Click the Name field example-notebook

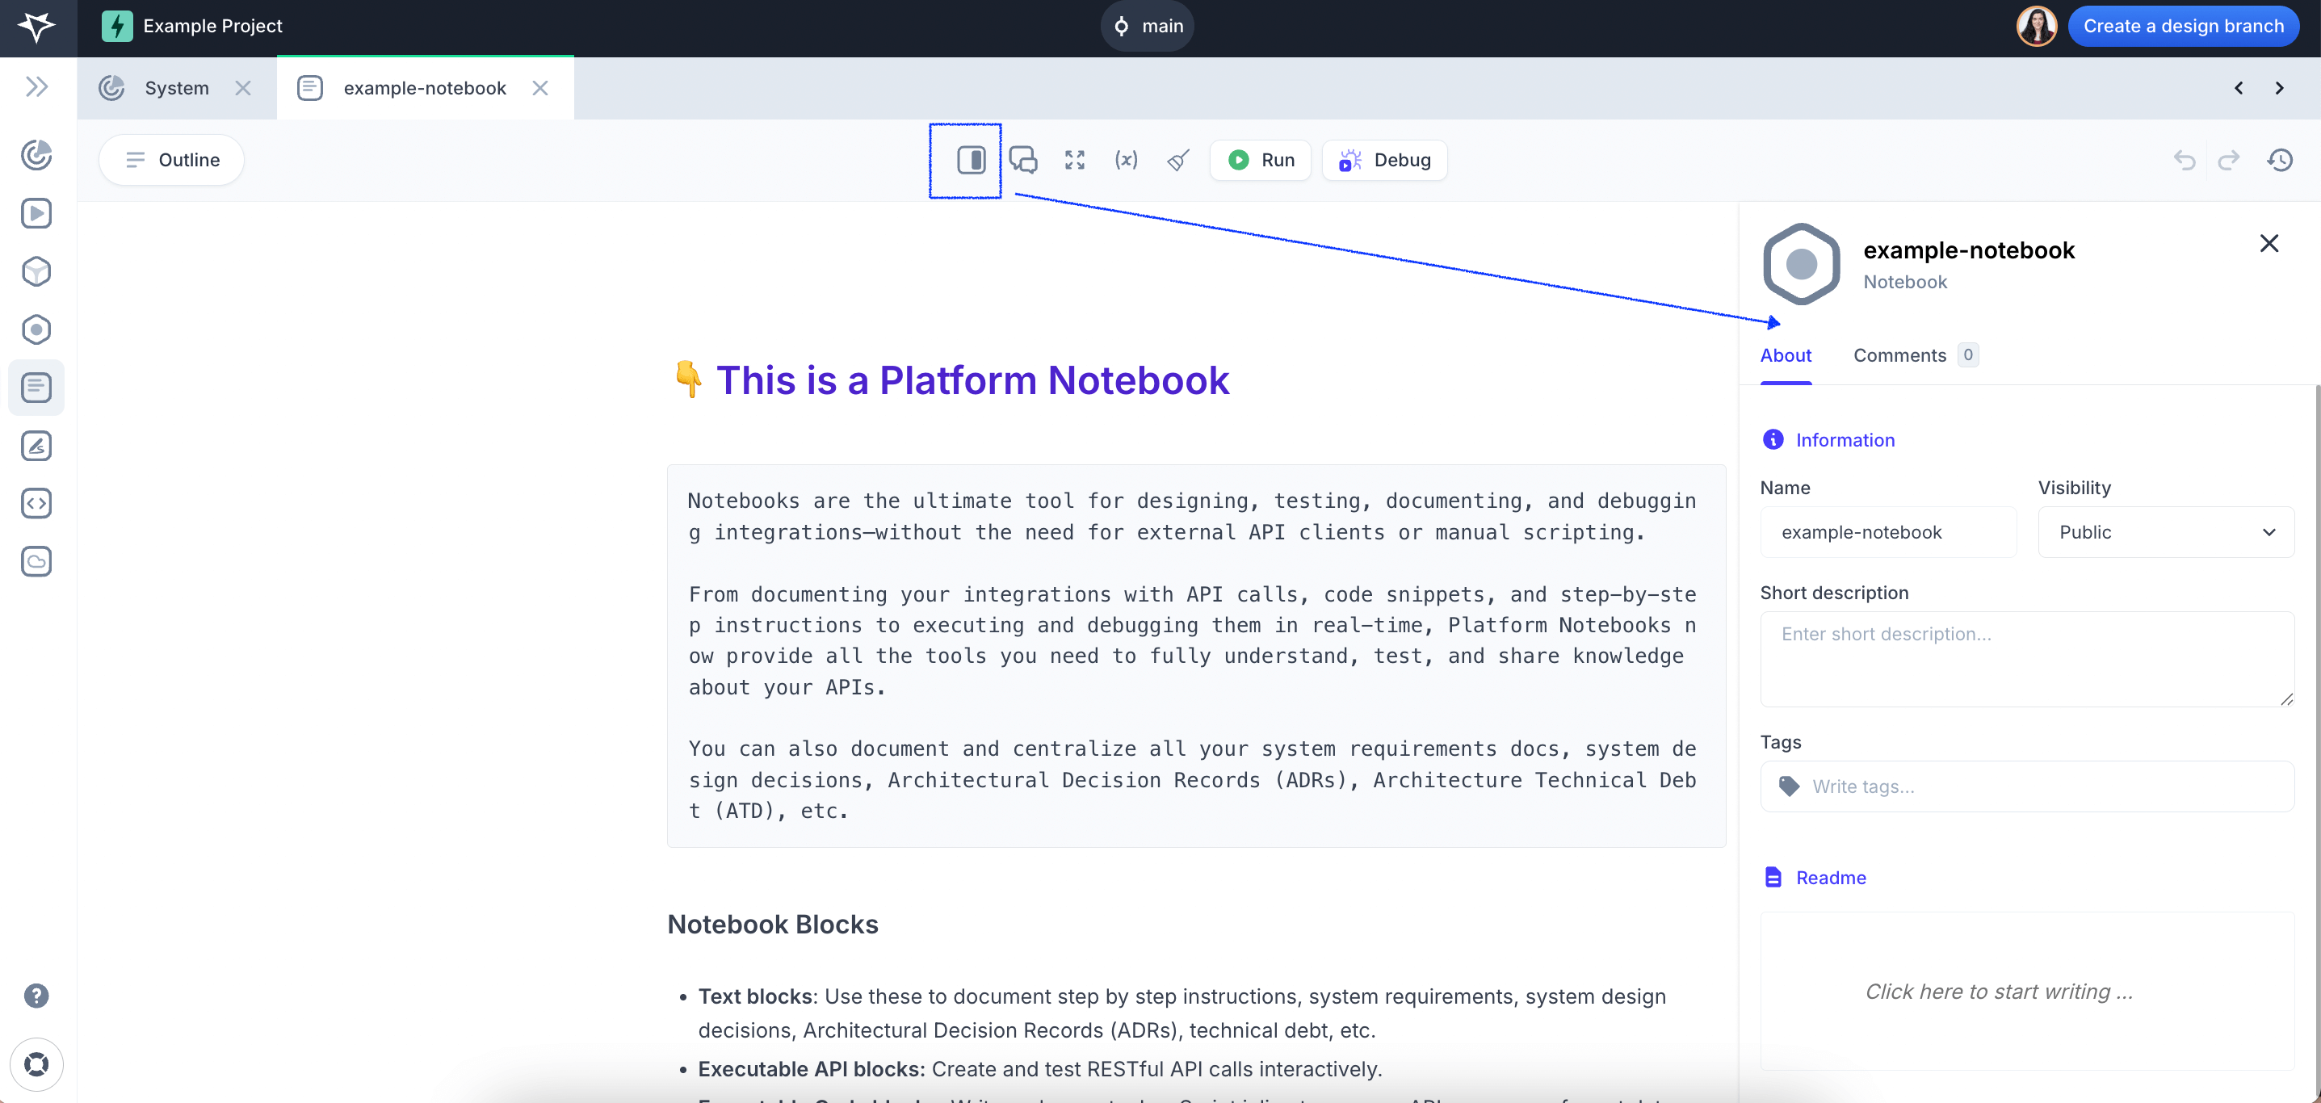click(x=1887, y=533)
